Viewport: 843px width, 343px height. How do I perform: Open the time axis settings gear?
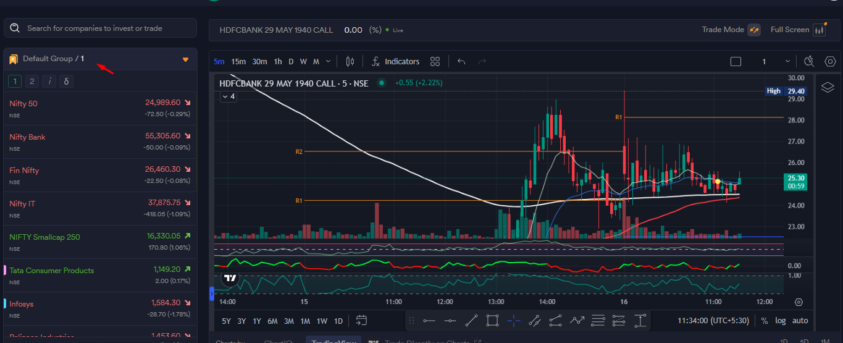(x=799, y=302)
